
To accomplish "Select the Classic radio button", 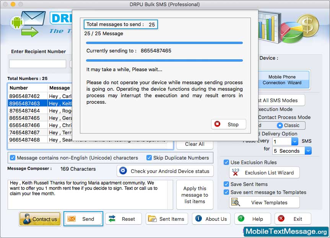I will point(280,126).
